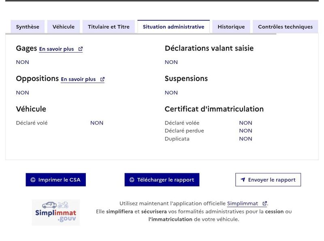Select the Situation administrative tab

173,27
